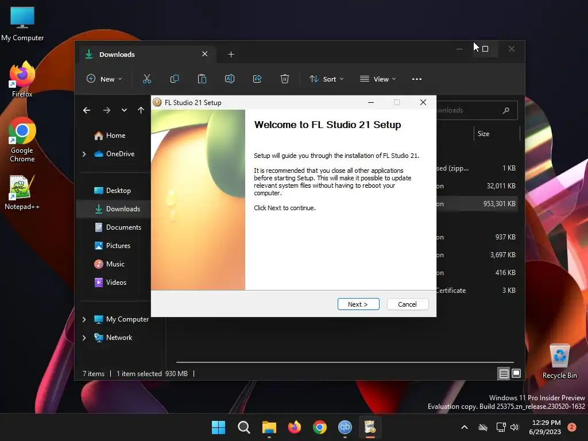The width and height of the screenshot is (588, 441).
Task: Select the file sized 32,011 KB
Action: coord(477,186)
